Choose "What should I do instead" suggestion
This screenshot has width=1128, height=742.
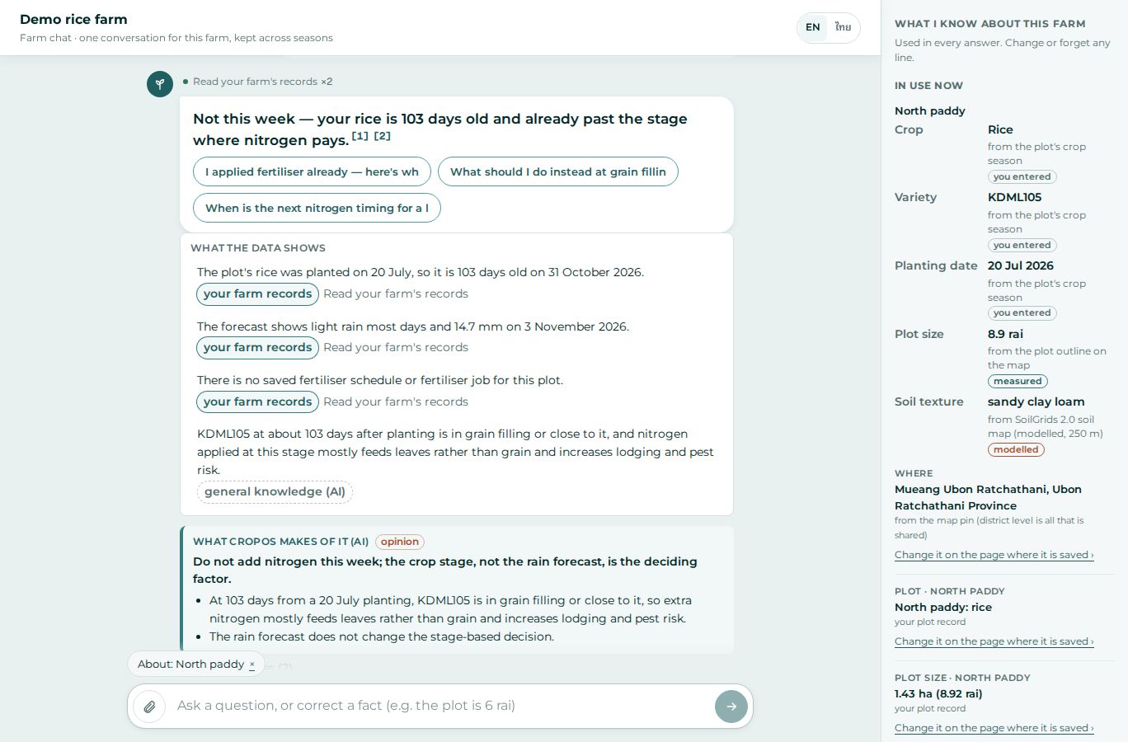point(558,171)
